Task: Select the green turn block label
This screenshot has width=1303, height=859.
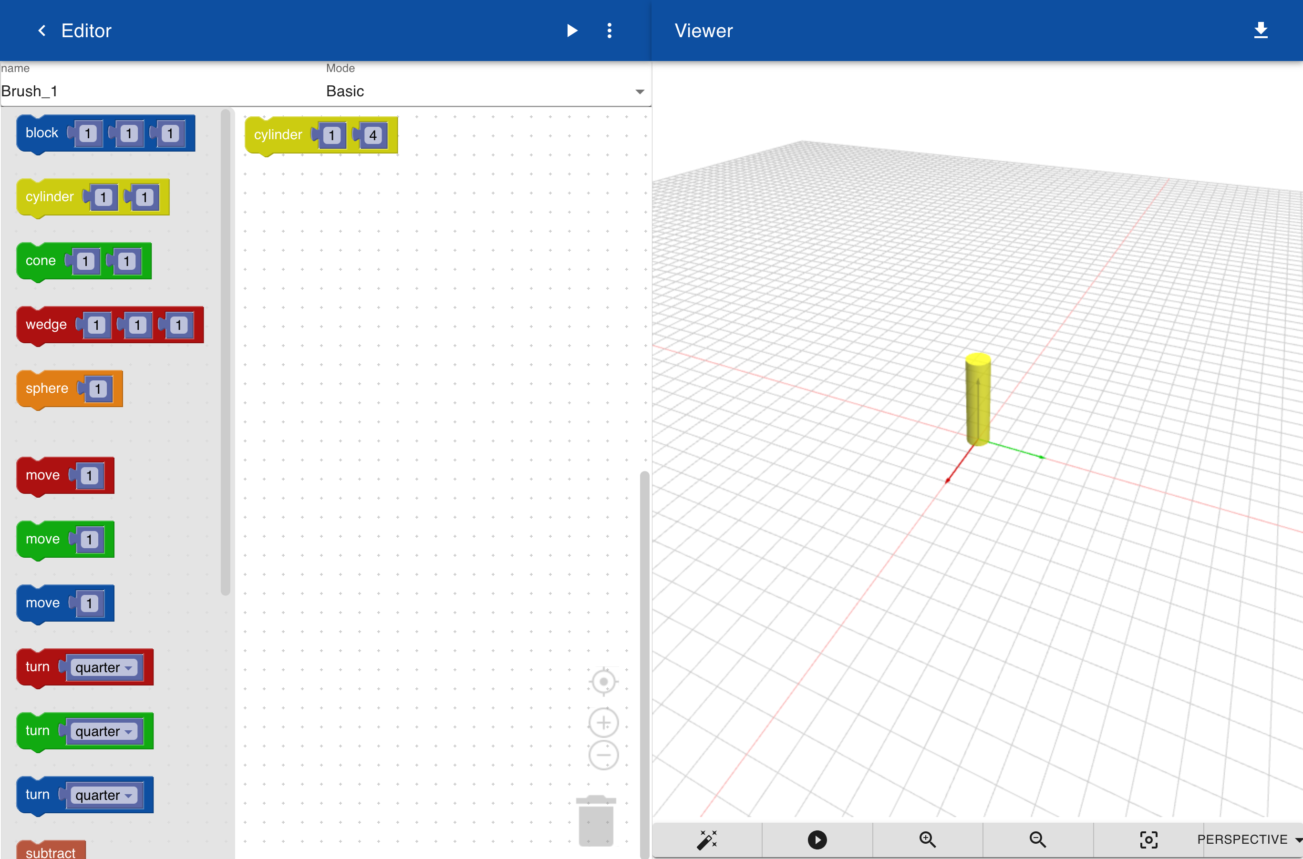Action: pyautogui.click(x=37, y=731)
